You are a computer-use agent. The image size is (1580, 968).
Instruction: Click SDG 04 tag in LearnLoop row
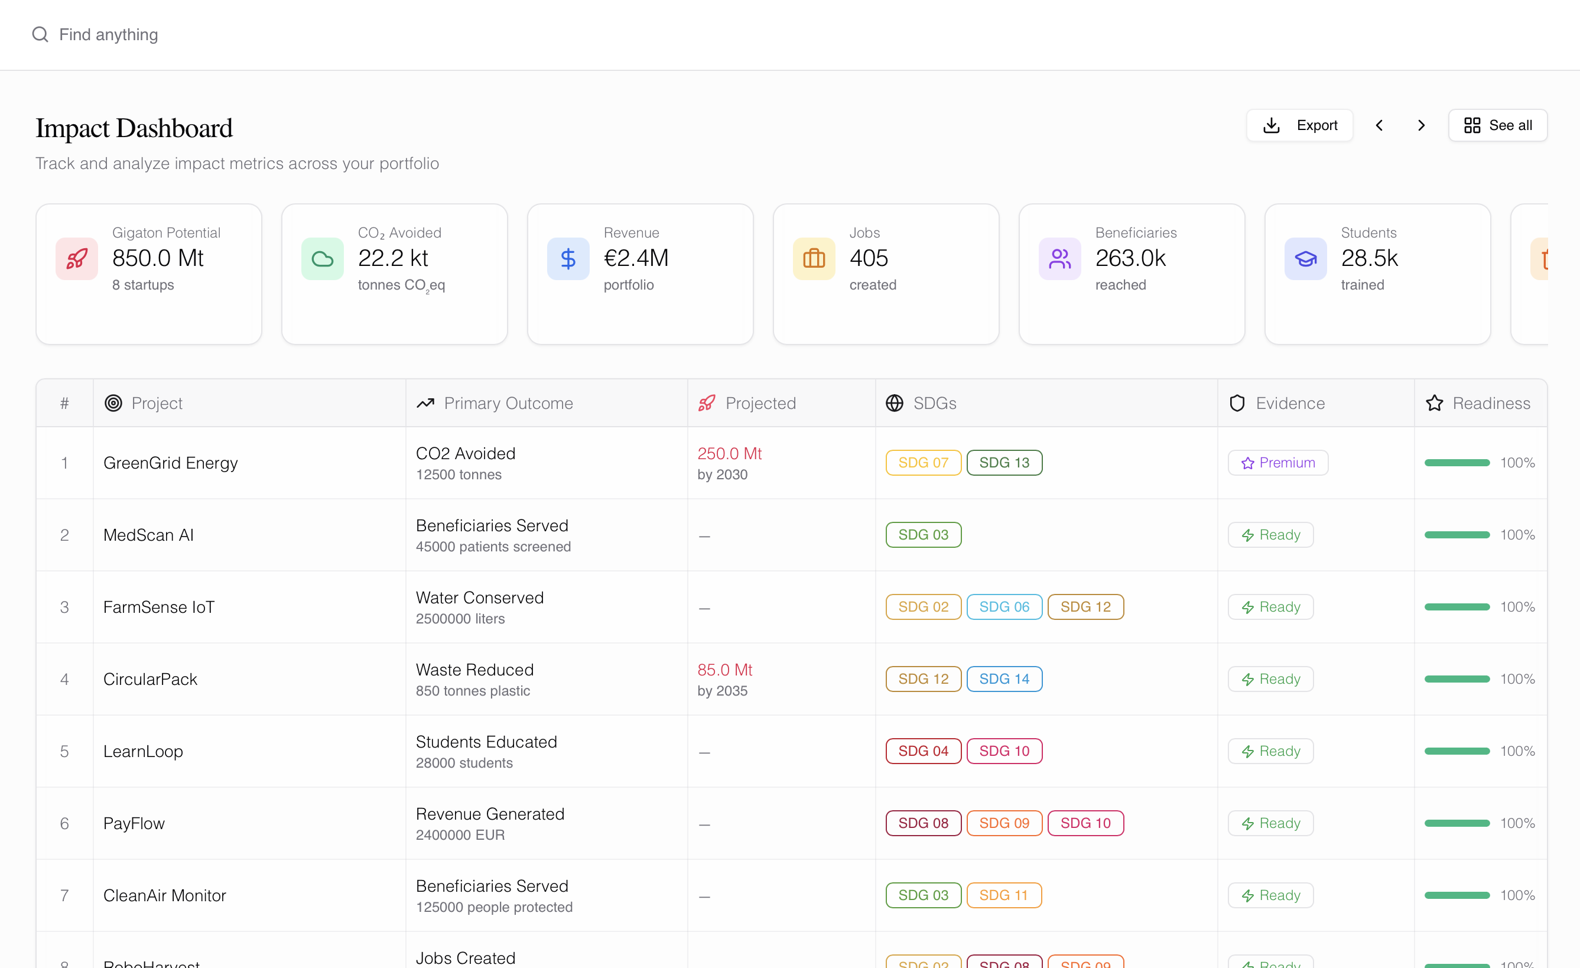(924, 751)
